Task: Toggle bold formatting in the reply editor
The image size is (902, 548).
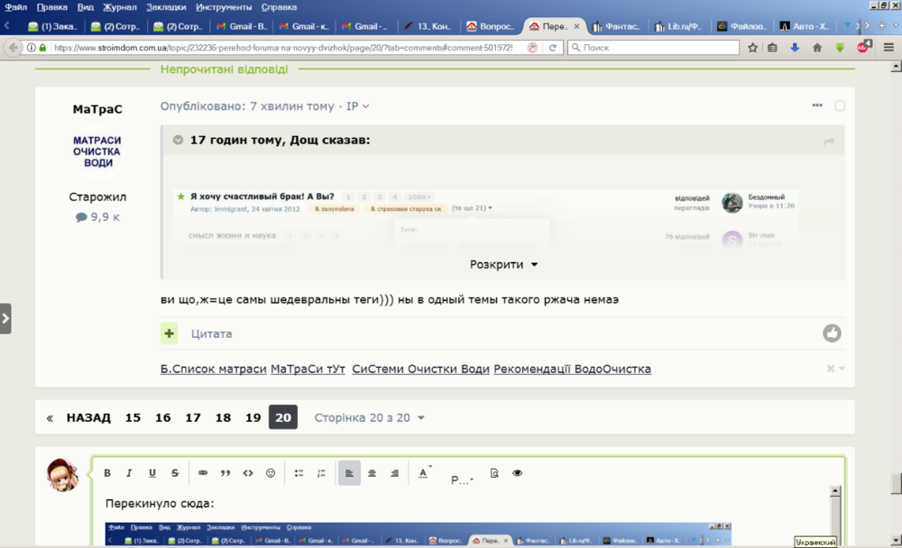Action: pyautogui.click(x=107, y=473)
